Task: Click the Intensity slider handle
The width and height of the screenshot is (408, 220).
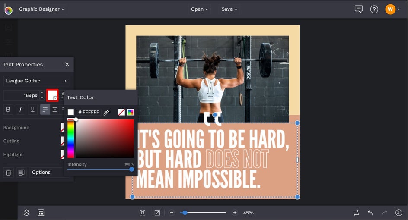Action: [x=132, y=170]
